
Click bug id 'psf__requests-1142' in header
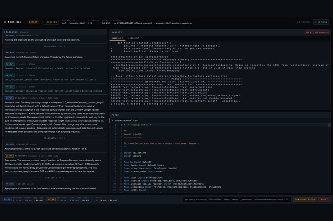click(74, 23)
